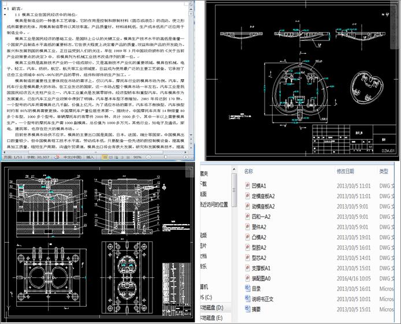Open zoom dialog via the 90% level
The image size is (401, 324).
coord(138,157)
